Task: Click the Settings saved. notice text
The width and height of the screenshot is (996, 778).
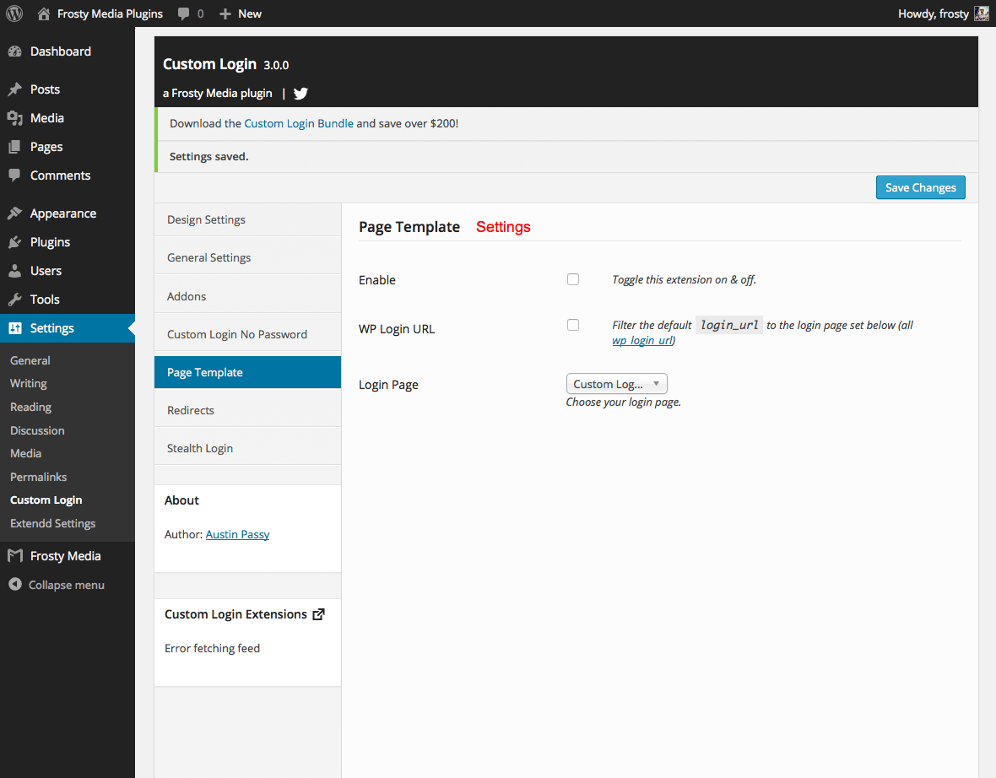Action: pyautogui.click(x=209, y=156)
